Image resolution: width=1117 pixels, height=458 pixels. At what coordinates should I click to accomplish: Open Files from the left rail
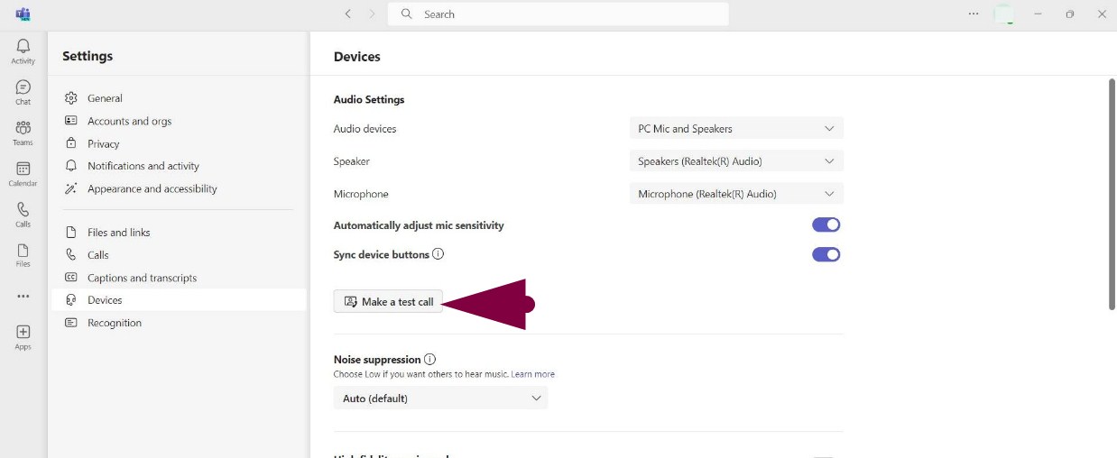tap(23, 255)
